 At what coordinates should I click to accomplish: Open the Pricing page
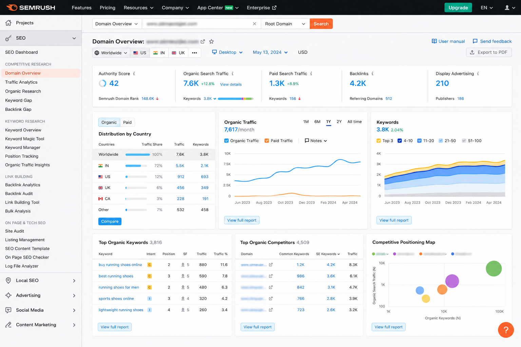(108, 7)
